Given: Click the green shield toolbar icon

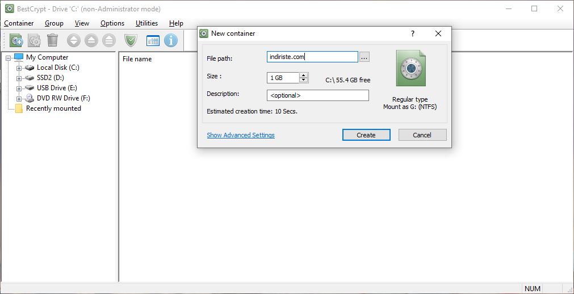Looking at the screenshot, I should (131, 40).
